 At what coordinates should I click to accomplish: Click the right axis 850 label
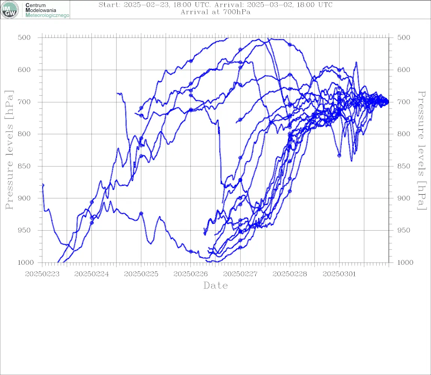coord(404,166)
